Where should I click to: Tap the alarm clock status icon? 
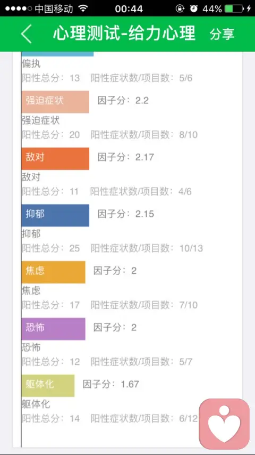(x=193, y=9)
